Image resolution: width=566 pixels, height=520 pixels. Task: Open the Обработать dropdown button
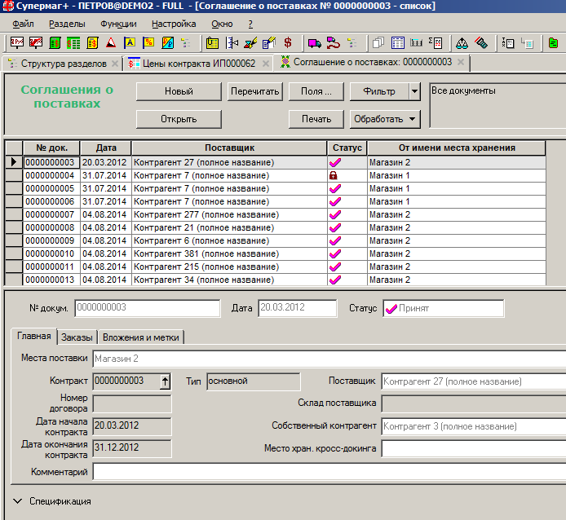pos(385,120)
